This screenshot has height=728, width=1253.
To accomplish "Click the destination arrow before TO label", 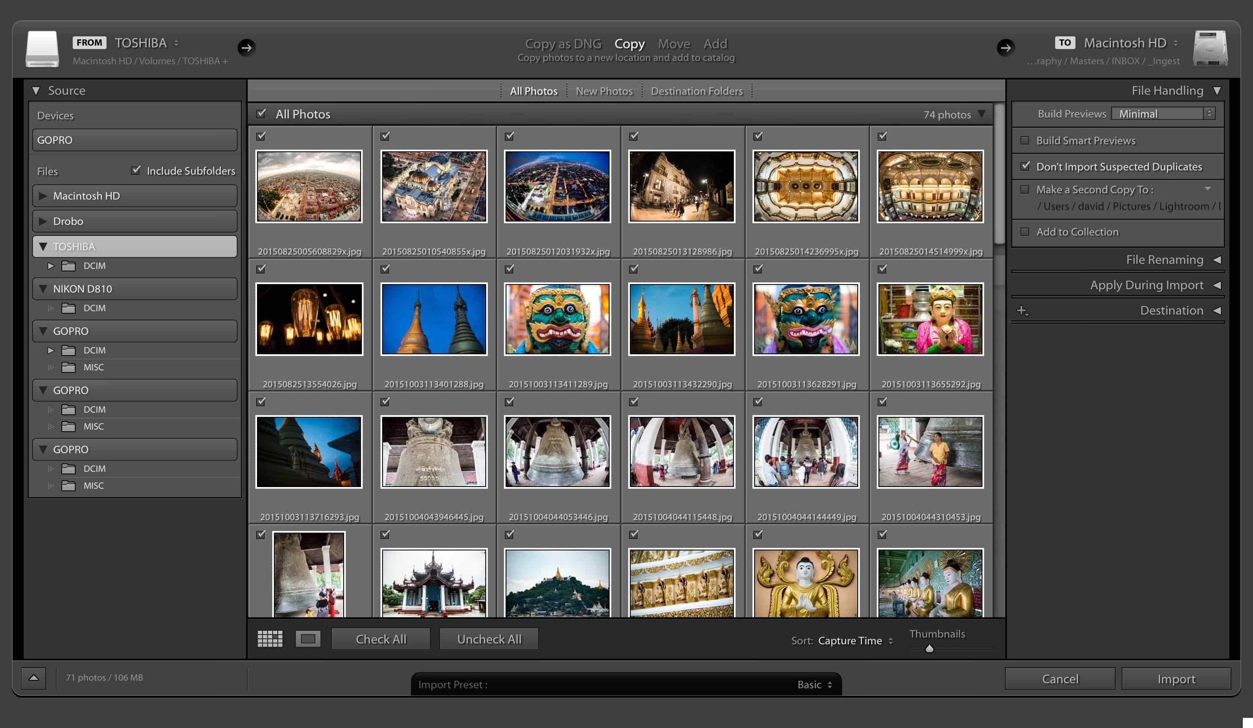I will point(1005,48).
